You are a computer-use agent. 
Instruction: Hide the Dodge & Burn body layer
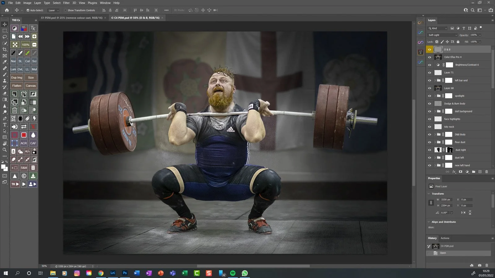coord(429,103)
